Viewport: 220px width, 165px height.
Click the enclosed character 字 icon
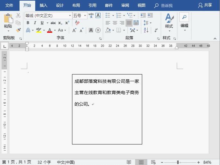(98, 30)
